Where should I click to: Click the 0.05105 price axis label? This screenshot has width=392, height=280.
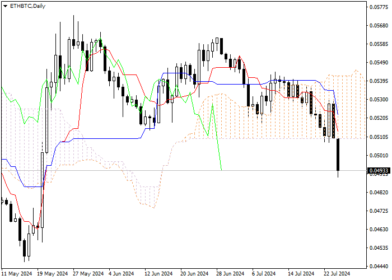point(379,137)
